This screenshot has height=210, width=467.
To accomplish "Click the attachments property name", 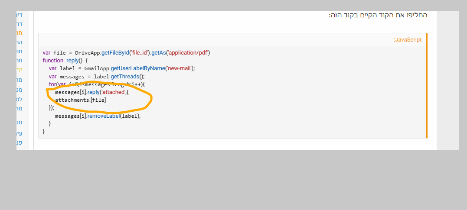I will click(x=72, y=100).
